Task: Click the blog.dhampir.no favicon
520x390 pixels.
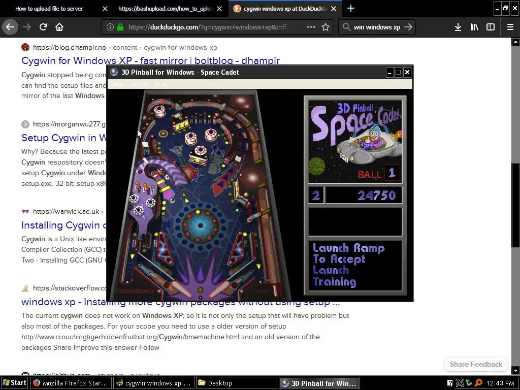Action: [x=25, y=47]
